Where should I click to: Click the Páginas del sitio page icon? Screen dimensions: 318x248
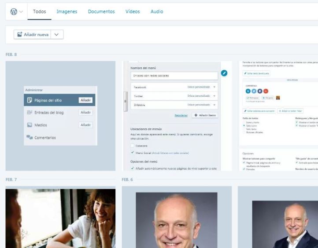[30, 100]
